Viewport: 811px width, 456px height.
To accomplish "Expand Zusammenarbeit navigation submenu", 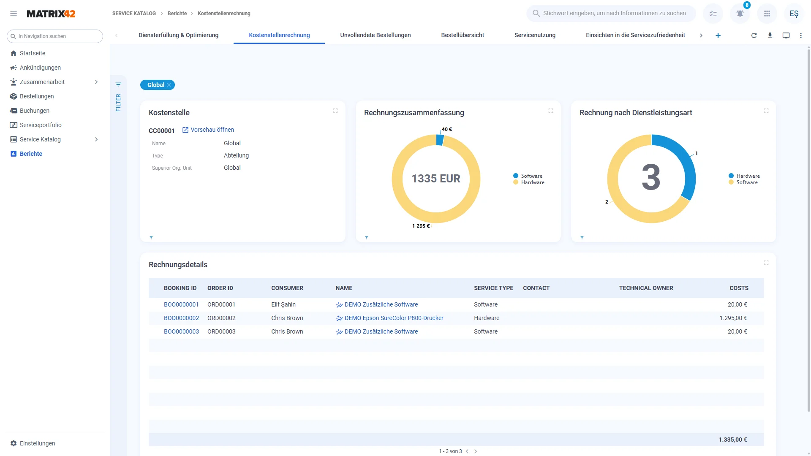I will click(96, 82).
